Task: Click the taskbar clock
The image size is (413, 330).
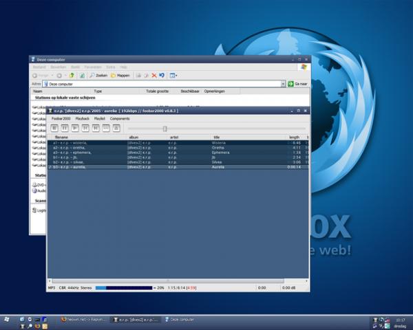Action: pyautogui.click(x=400, y=320)
